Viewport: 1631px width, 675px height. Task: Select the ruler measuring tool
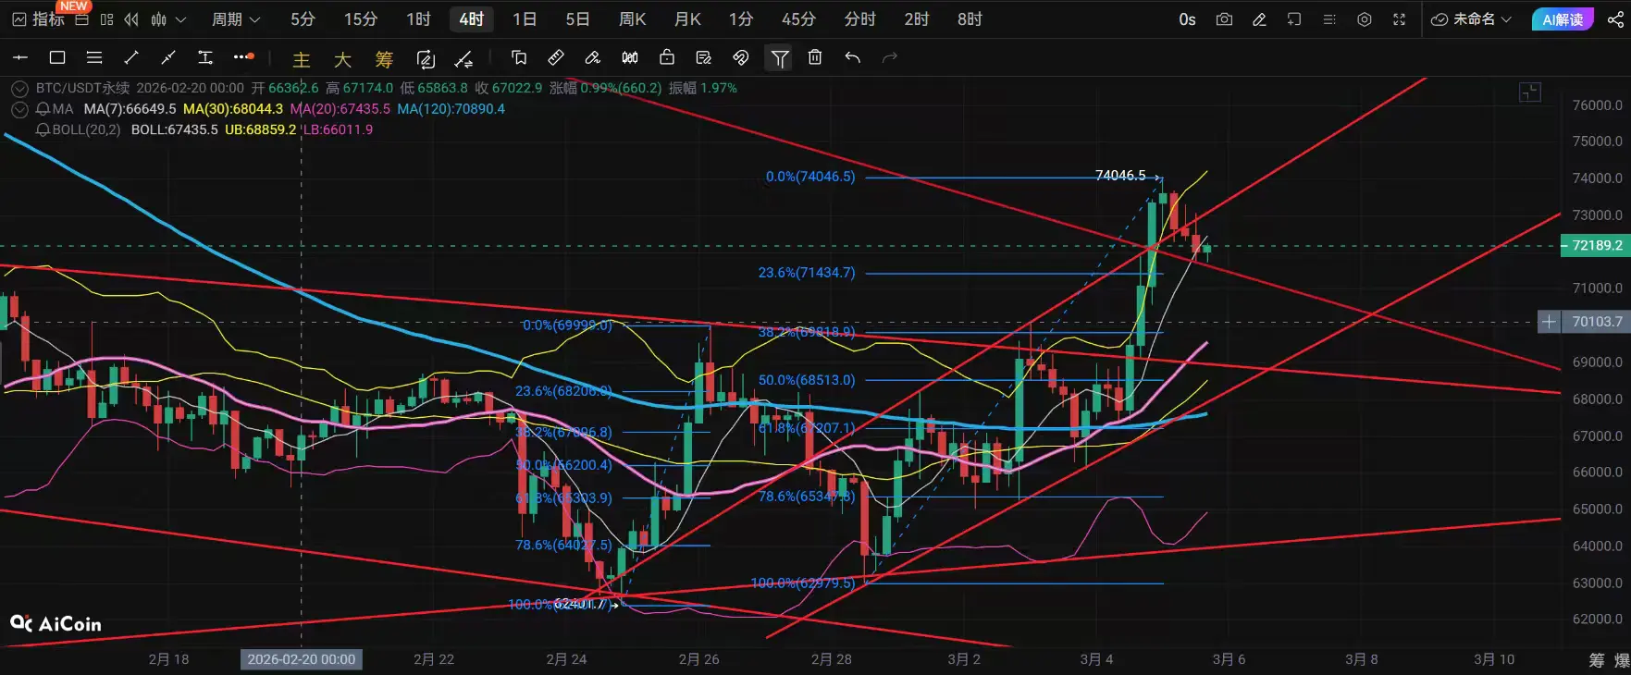point(556,57)
